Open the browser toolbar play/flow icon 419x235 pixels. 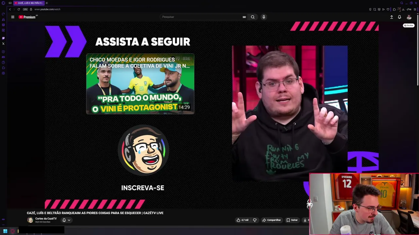tap(383, 9)
